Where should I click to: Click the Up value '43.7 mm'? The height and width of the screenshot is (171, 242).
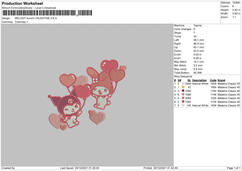pos(198,47)
